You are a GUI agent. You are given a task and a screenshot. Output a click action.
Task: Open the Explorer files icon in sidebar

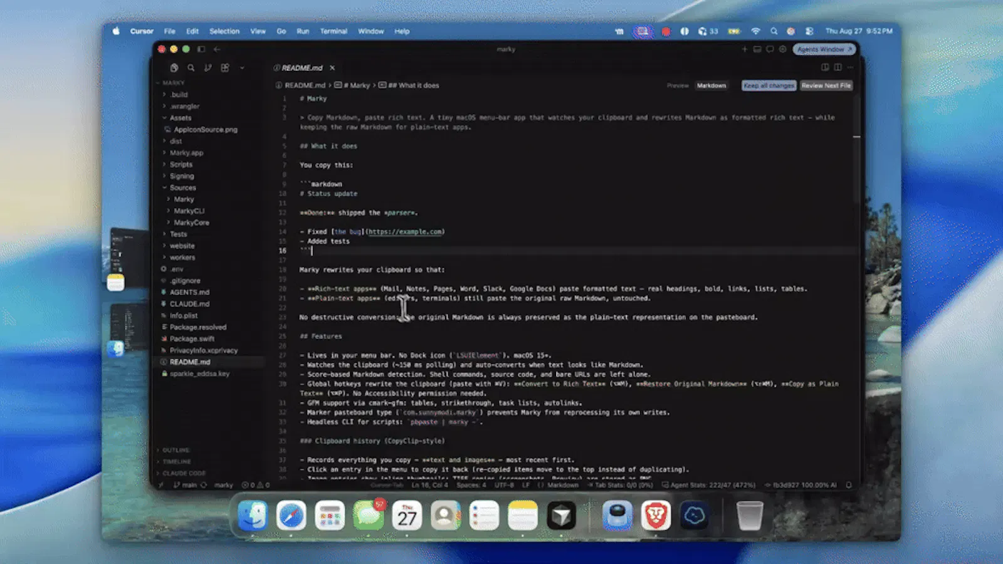coord(174,68)
